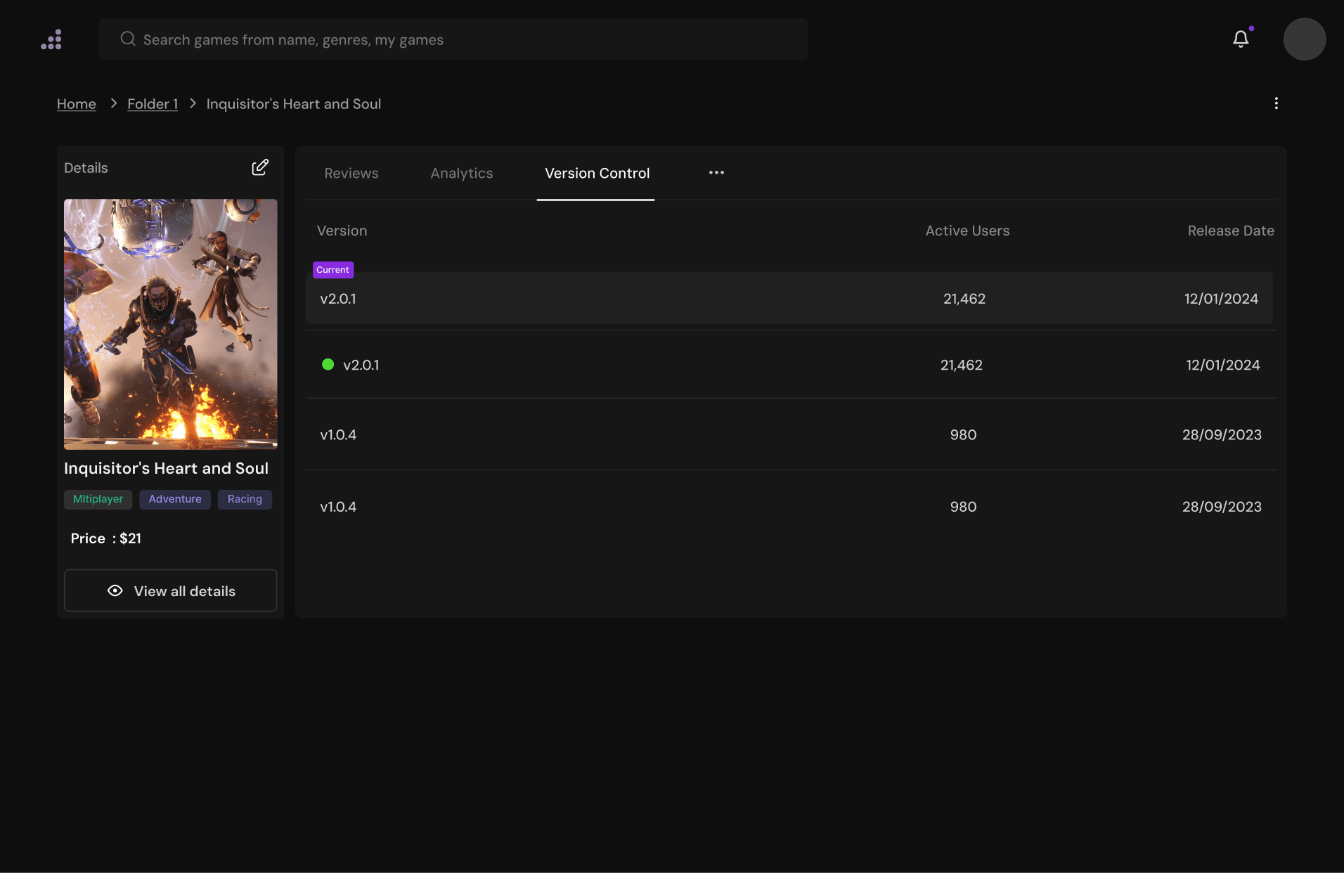Viewport: 1344px width, 873px height.
Task: Click the Details panel heading
Action: (86, 168)
